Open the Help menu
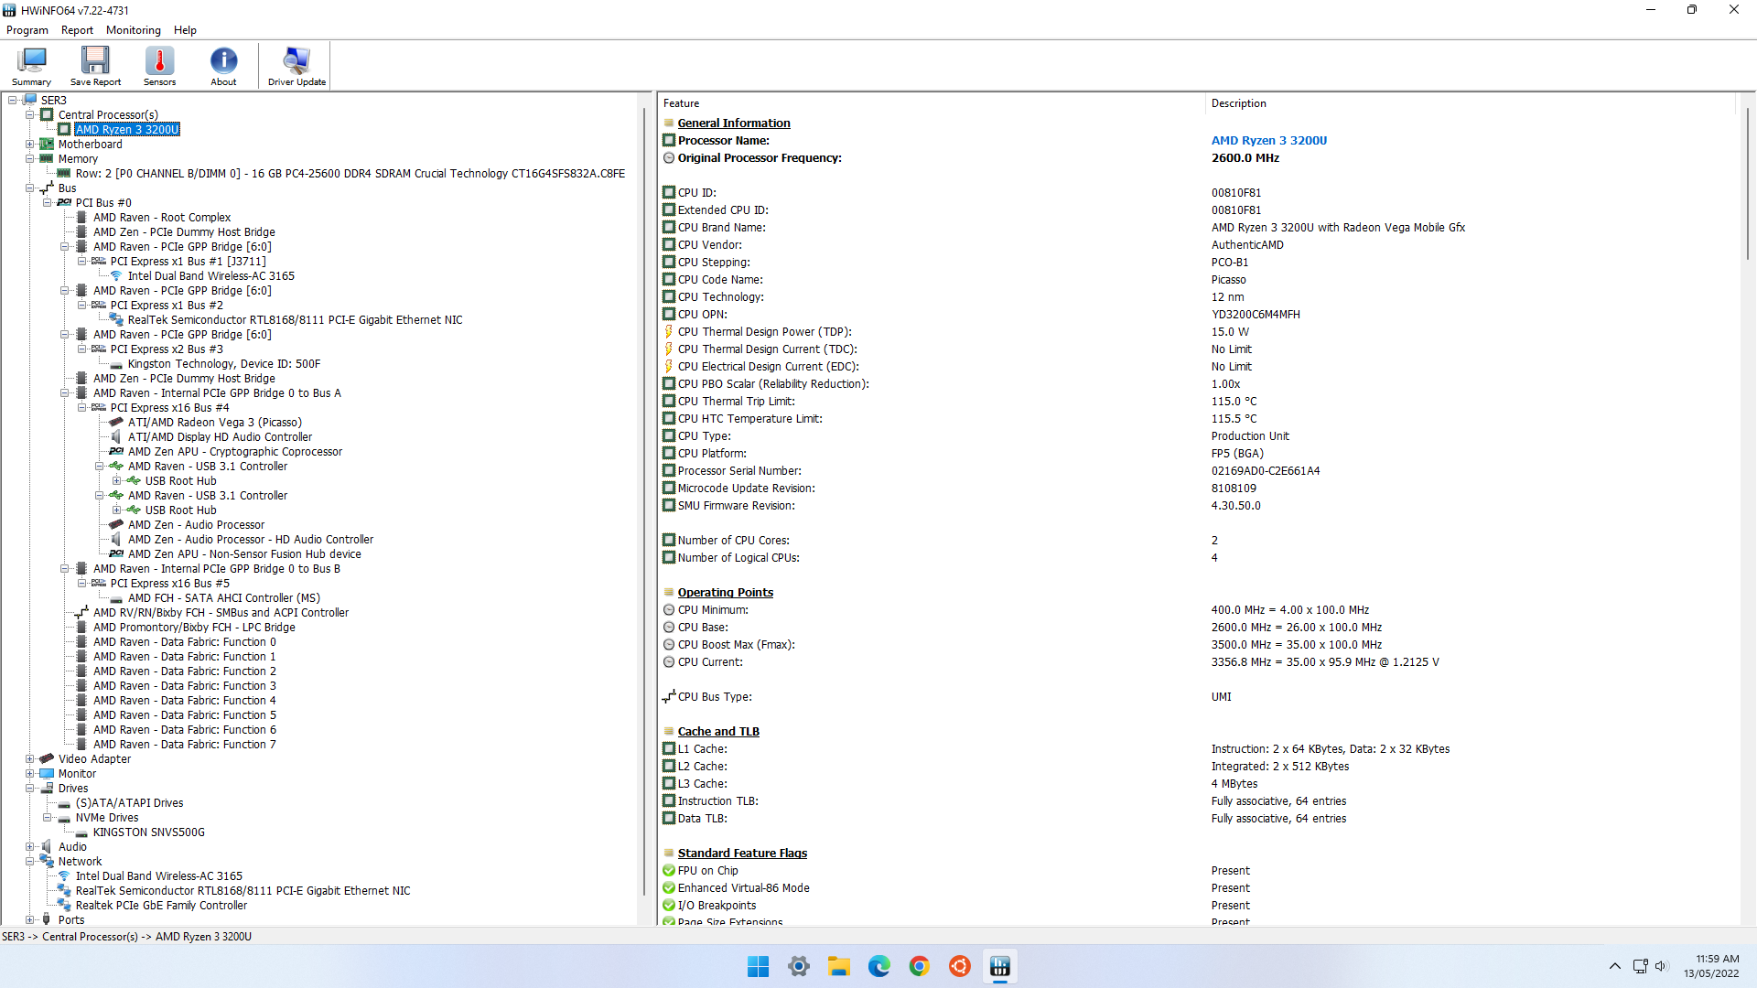The width and height of the screenshot is (1757, 988). (185, 30)
